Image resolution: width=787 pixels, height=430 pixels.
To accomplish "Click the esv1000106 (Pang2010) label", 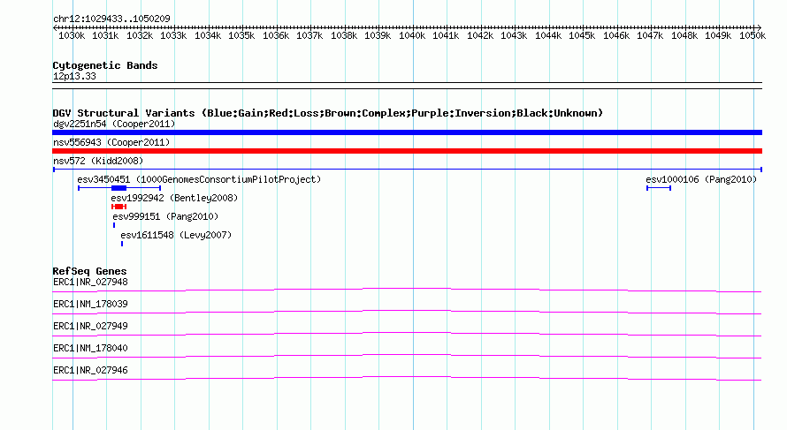I will pyautogui.click(x=701, y=179).
